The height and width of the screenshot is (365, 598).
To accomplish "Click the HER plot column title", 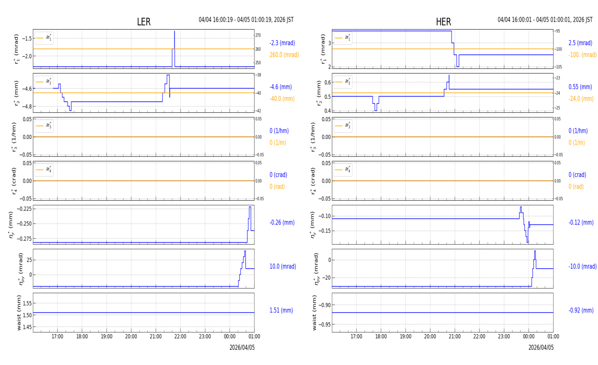I will coord(443,22).
